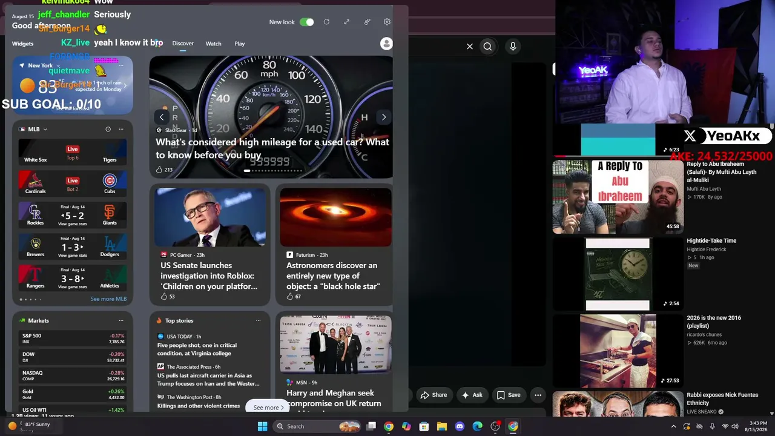Open the US Senate Roblox investigation article
The height and width of the screenshot is (436, 775).
(x=209, y=276)
